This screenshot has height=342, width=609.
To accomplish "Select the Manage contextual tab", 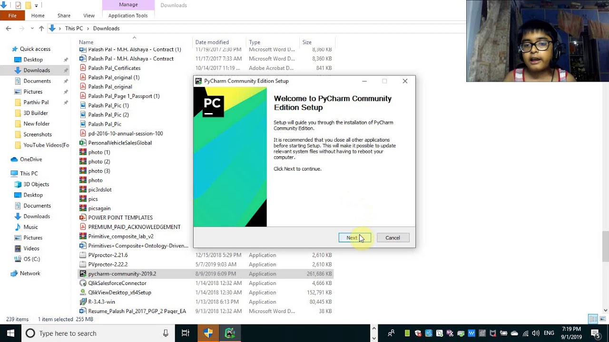I will [x=128, y=5].
